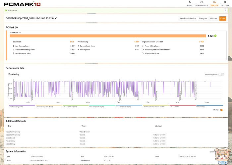Click the orange Close button
Viewport: 232px width, 165px height.
click(x=223, y=19)
